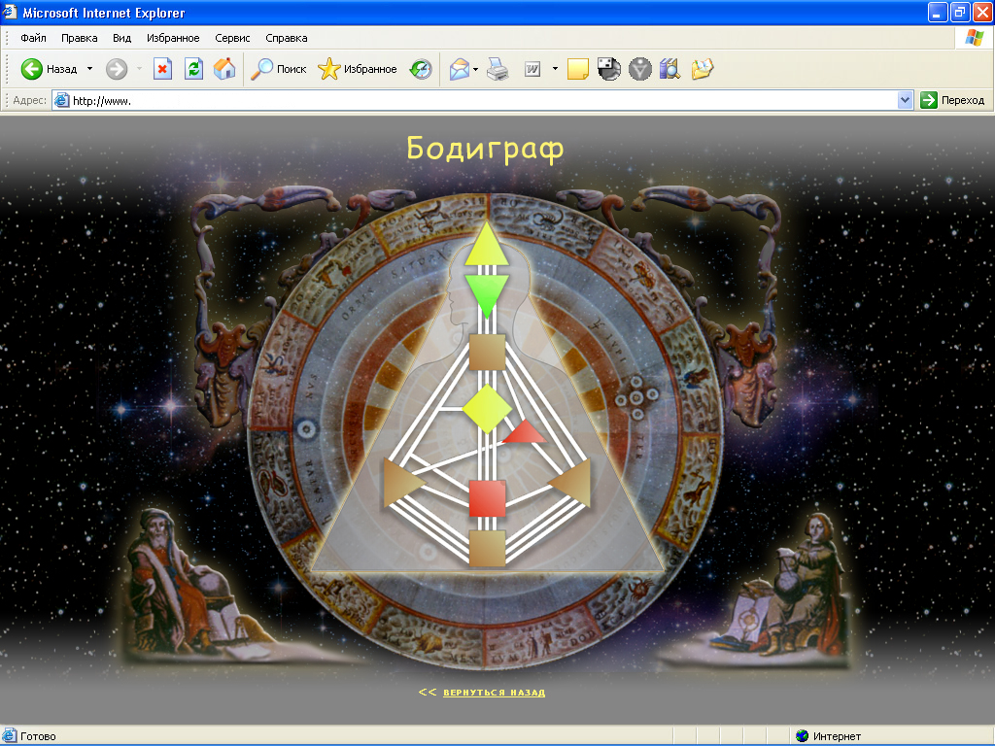Stop page loading with red X icon
Viewport: 995px width, 746px height.
(162, 69)
